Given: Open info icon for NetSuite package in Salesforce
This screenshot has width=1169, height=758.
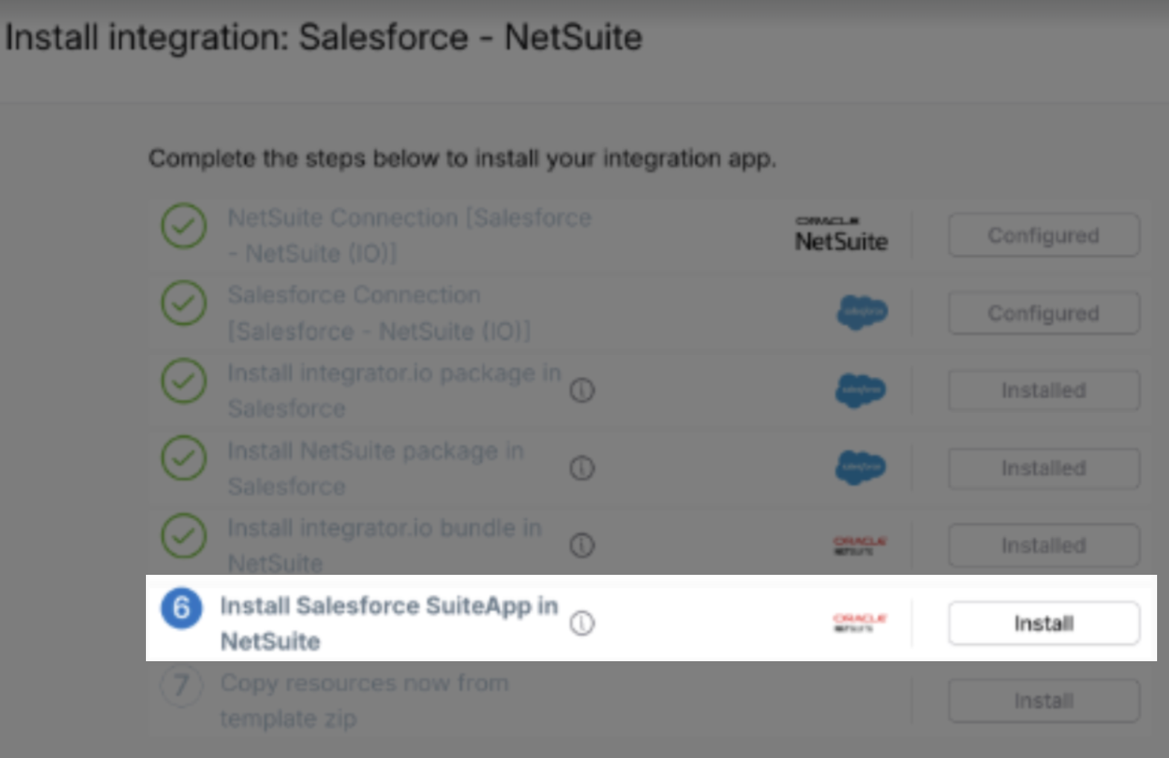Looking at the screenshot, I should click(x=582, y=468).
